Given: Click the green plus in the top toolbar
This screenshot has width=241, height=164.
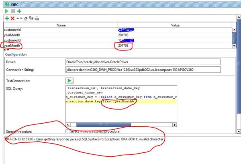Looking at the screenshot, I should pyautogui.click(x=19, y=11).
